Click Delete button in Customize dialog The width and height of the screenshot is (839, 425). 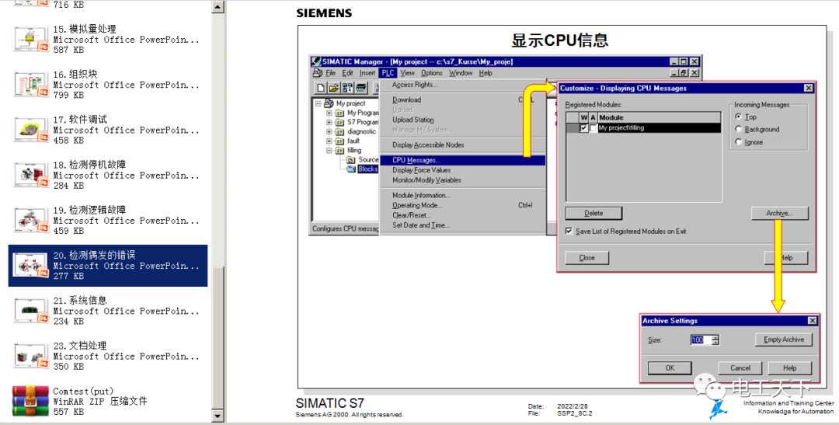(594, 213)
